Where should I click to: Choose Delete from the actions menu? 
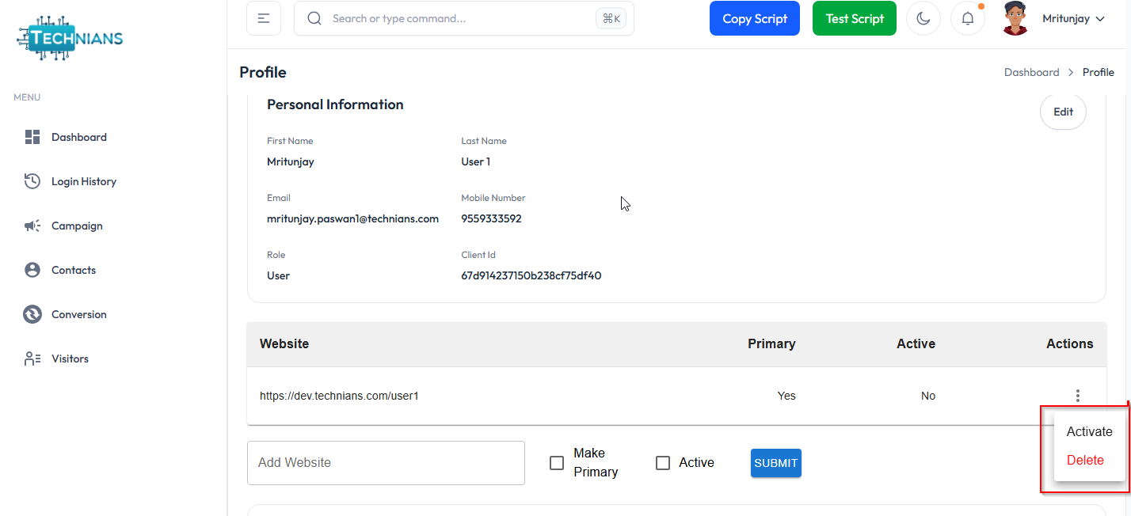click(1085, 460)
